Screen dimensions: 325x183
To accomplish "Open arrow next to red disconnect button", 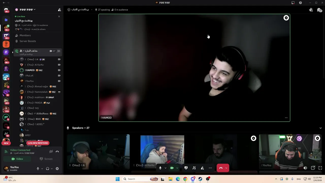I will coord(226,168).
